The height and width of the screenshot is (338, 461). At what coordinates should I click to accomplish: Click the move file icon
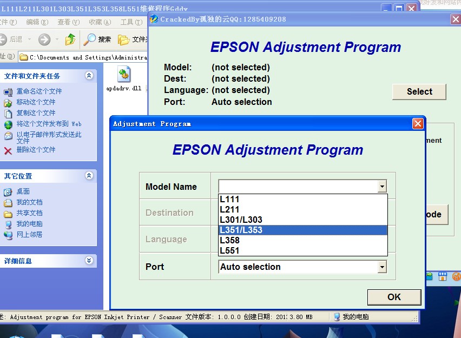(x=8, y=103)
